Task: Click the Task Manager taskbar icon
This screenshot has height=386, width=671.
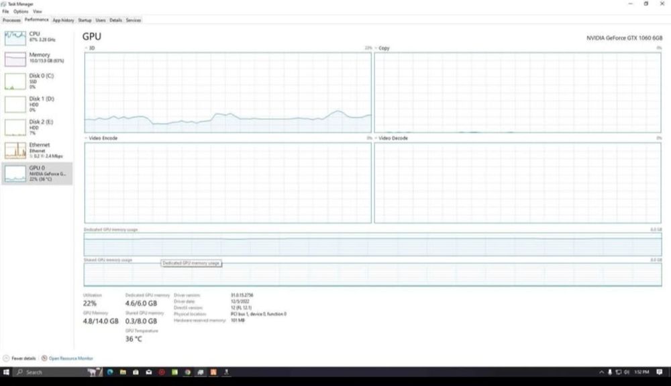Action: pyautogui.click(x=200, y=372)
